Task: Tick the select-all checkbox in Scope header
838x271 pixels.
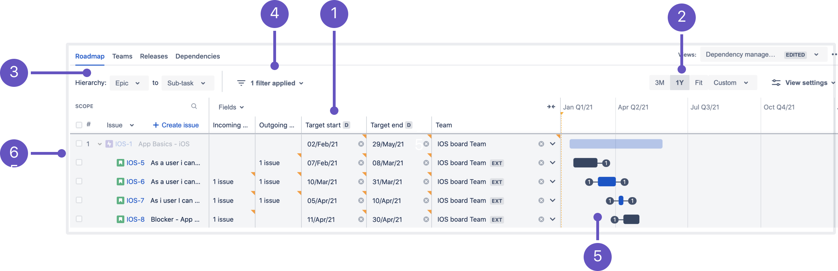Action: point(79,125)
